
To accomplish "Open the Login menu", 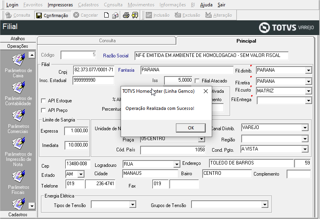I will coord(12,5).
